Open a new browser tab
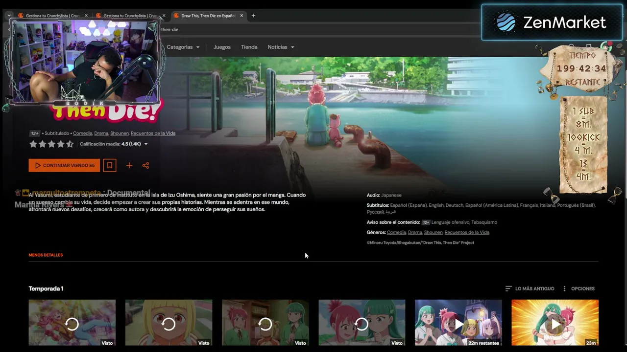The width and height of the screenshot is (627, 352). pos(253,16)
